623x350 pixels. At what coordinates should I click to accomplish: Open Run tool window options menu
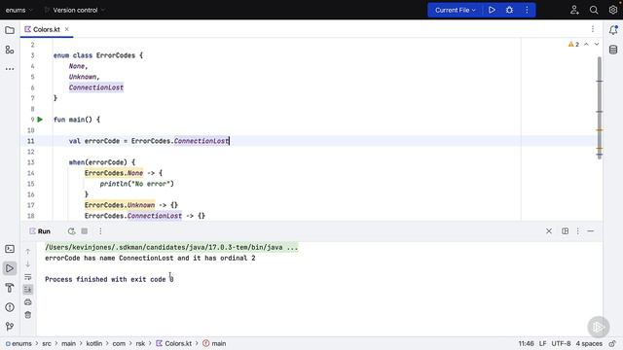point(577,231)
